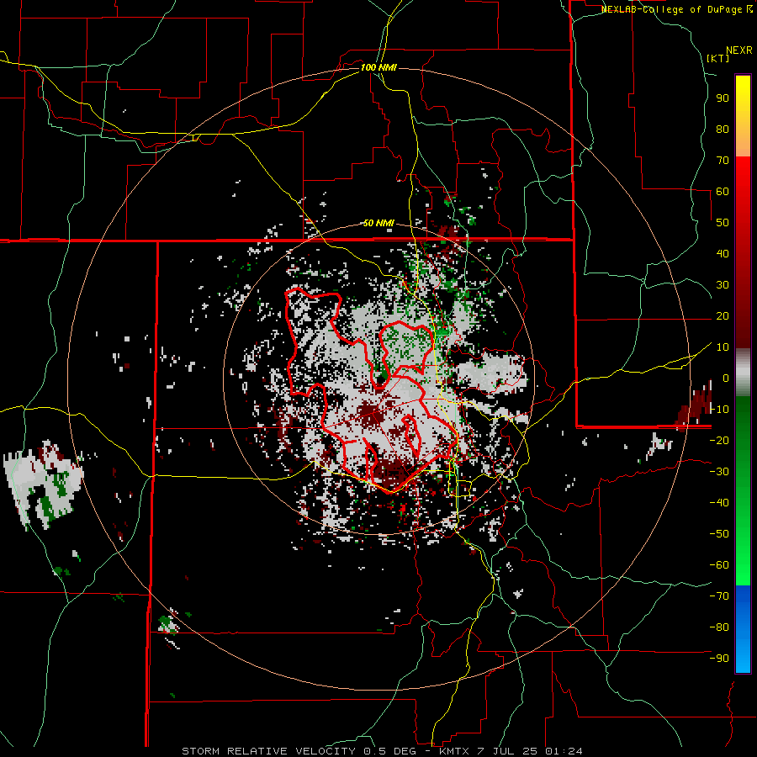This screenshot has height=757, width=757.
Task: Select the 0 value on velocity scale
Action: tap(726, 378)
